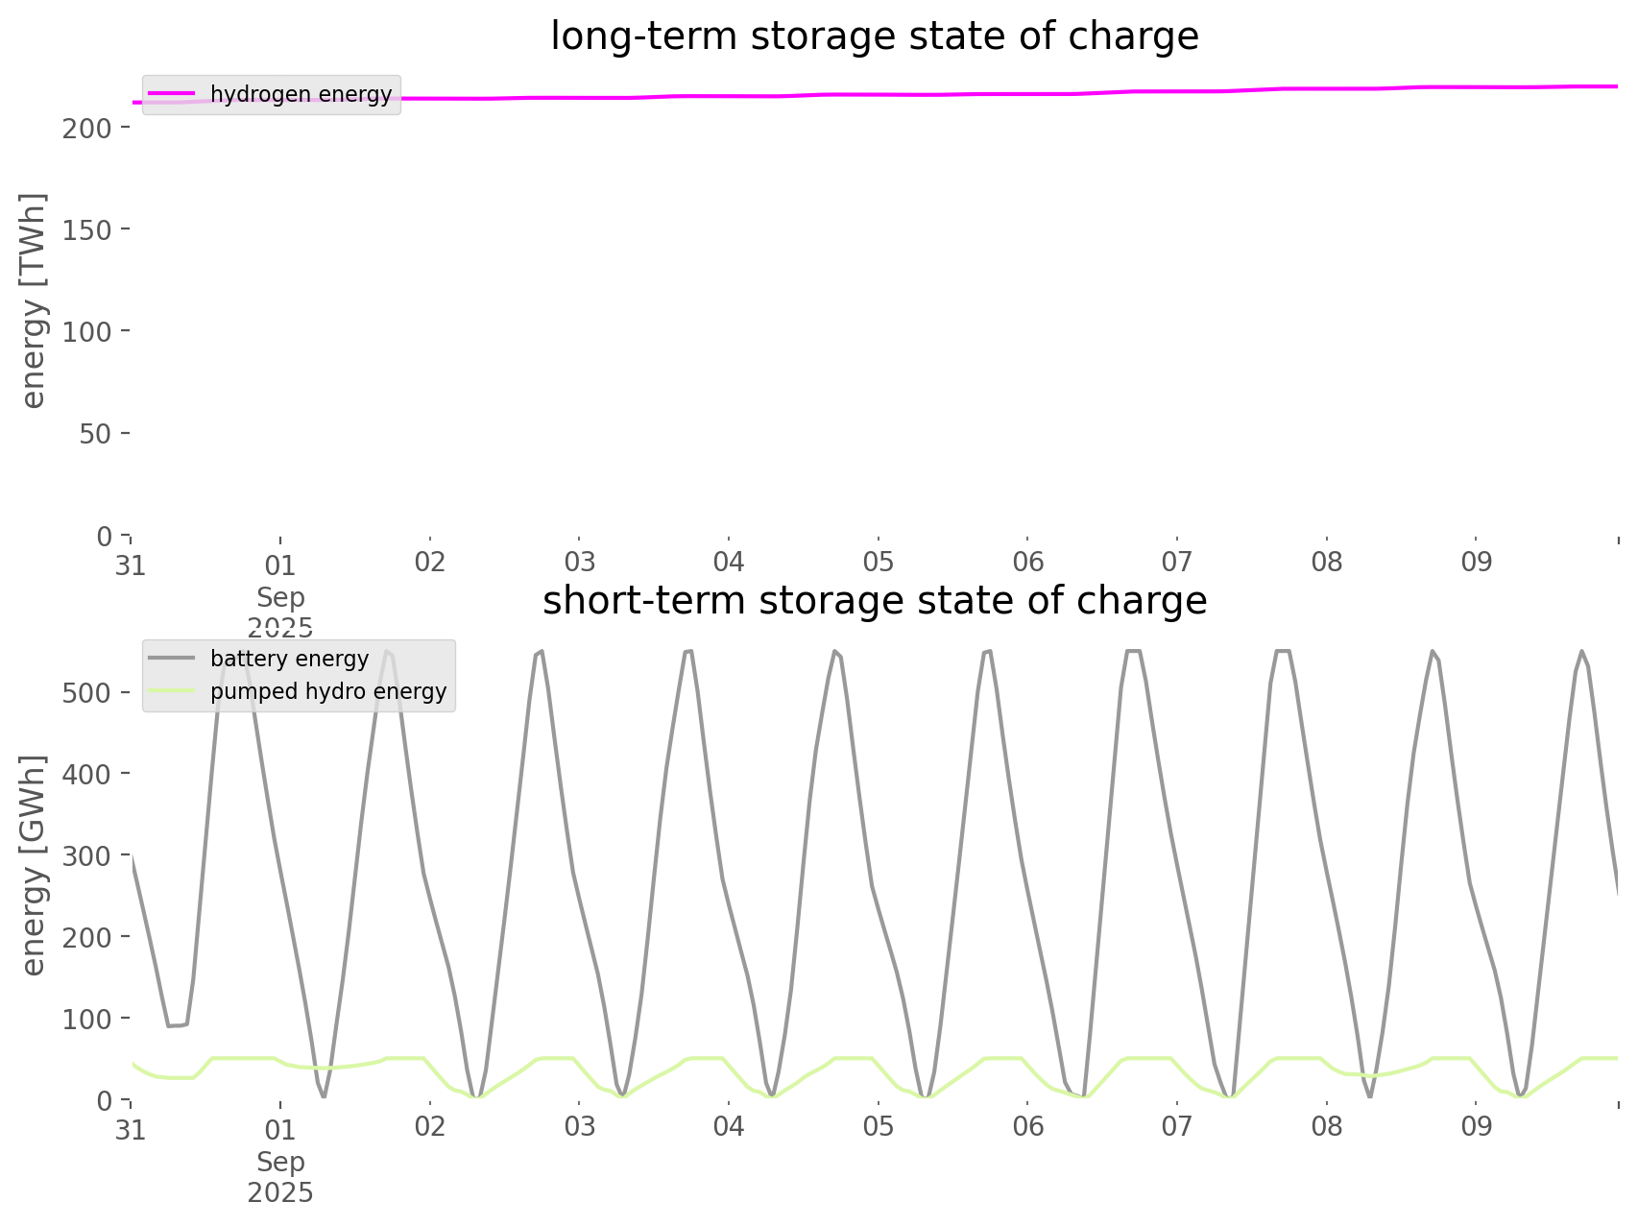Click the 50 tick on the TWh axis

pyautogui.click(x=96, y=434)
